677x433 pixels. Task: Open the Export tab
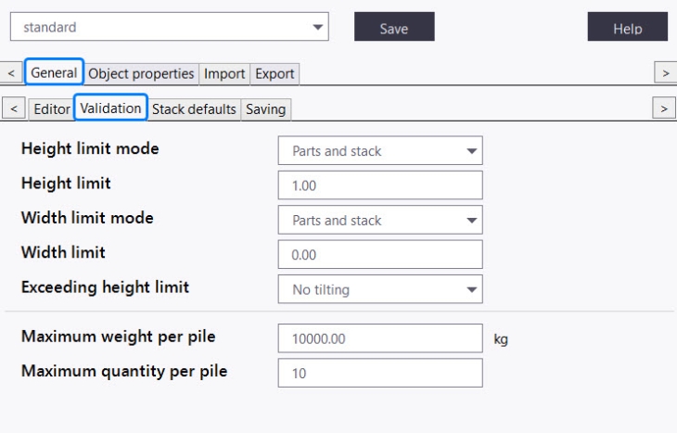click(275, 73)
